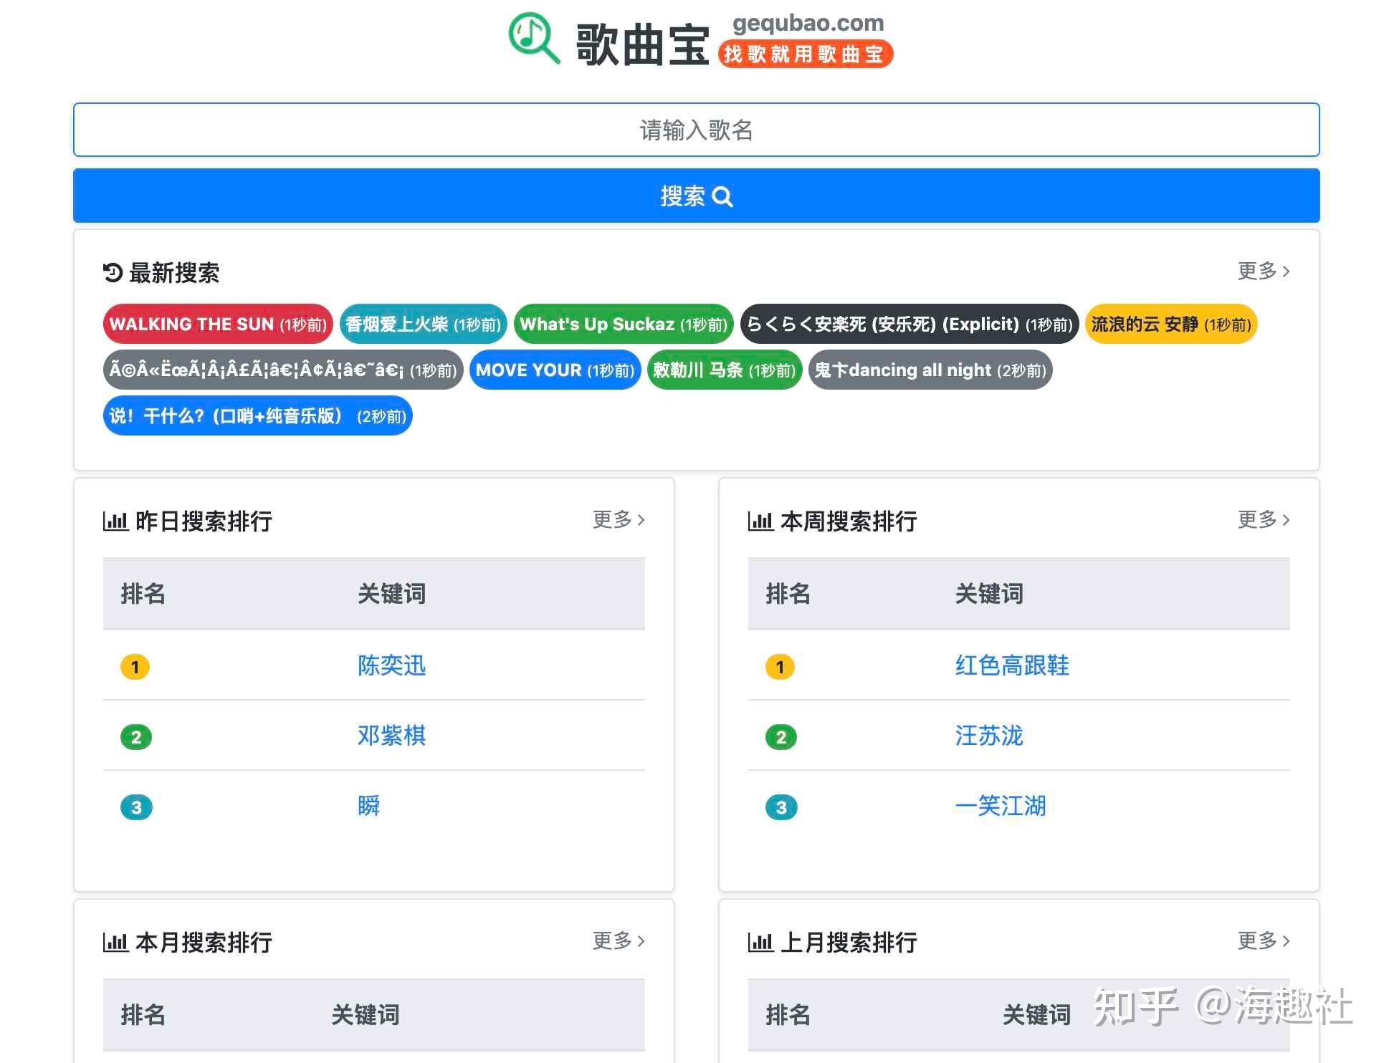Viewport: 1389px width, 1063px height.
Task: Click the bar-chart icon beside 上月搜索排行
Action: tap(760, 942)
